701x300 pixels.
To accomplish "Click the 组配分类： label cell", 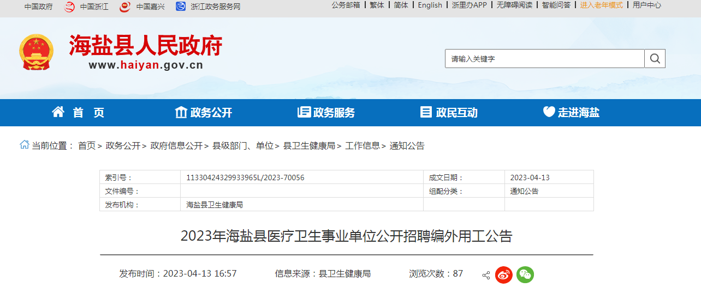I will tap(464, 191).
